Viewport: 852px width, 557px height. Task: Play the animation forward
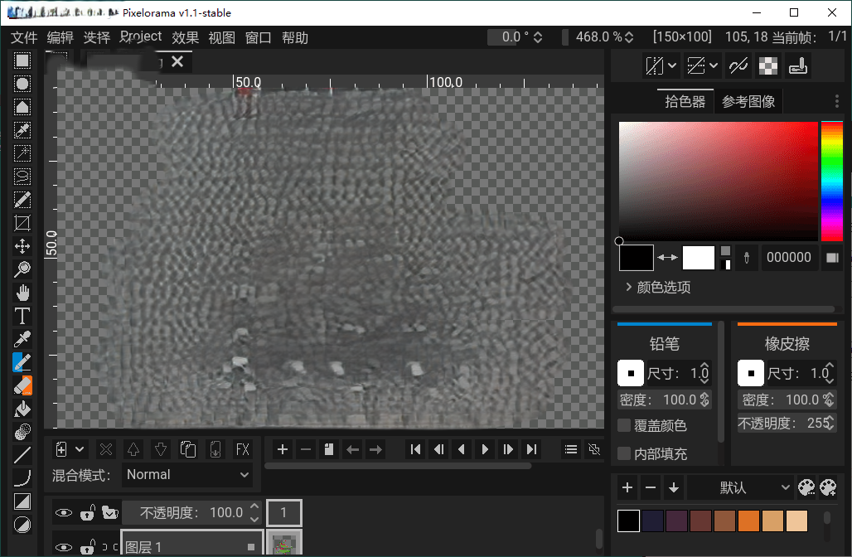click(485, 449)
